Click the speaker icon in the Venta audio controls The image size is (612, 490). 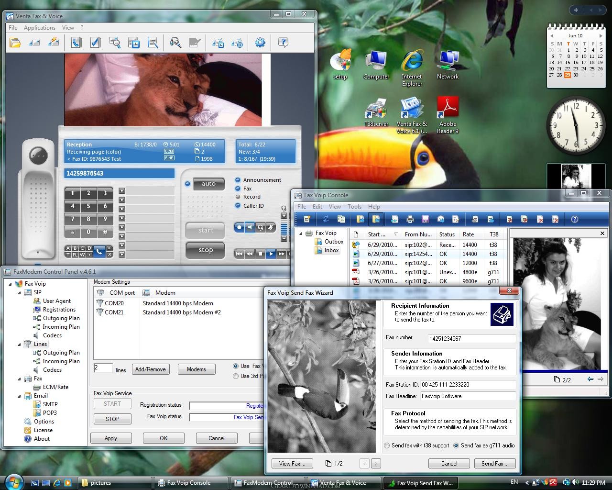(x=250, y=227)
